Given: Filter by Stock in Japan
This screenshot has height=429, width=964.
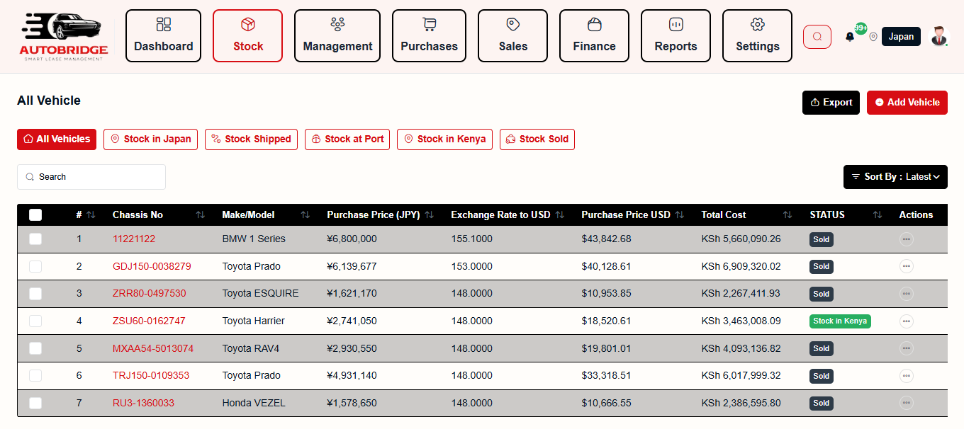Looking at the screenshot, I should (x=150, y=139).
